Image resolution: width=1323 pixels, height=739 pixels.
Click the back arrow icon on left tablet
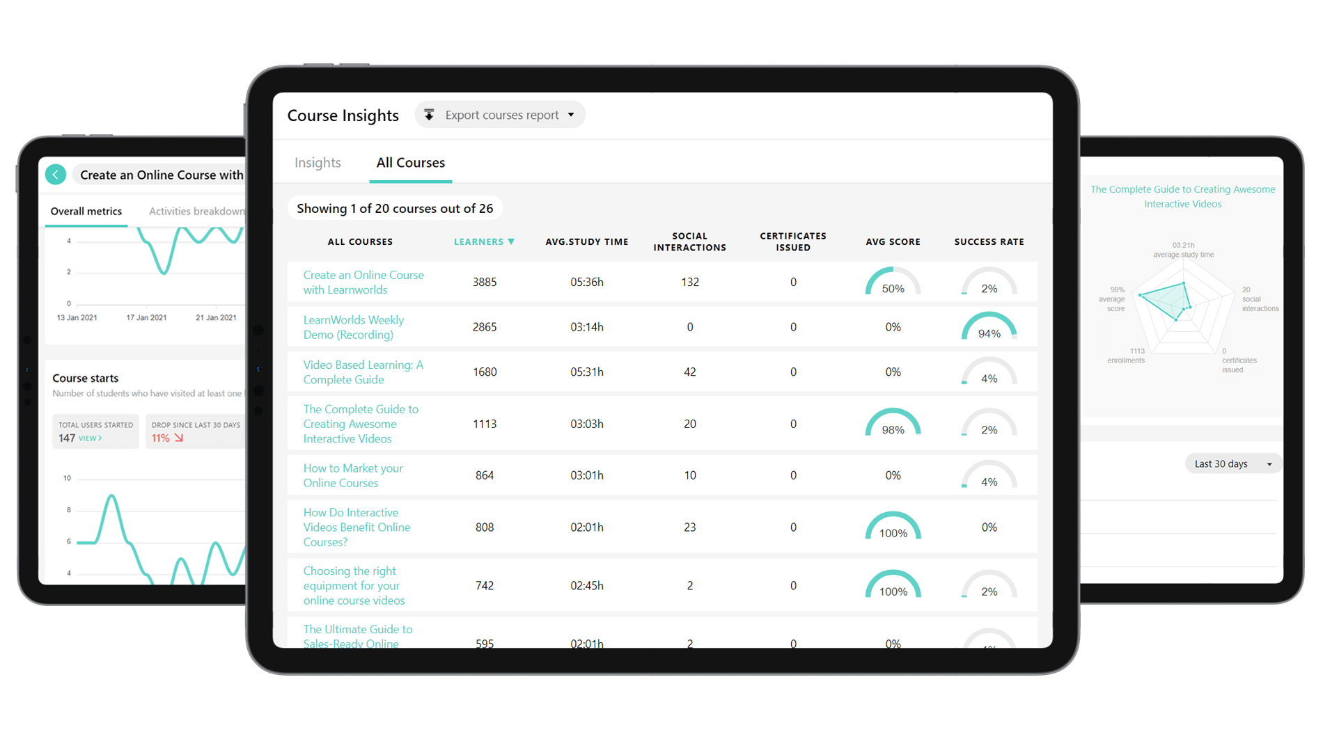pyautogui.click(x=56, y=174)
